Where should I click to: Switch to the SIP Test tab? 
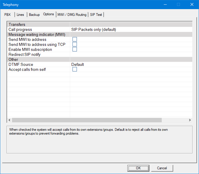(x=96, y=15)
